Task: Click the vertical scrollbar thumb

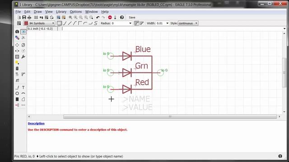Action: (284, 73)
